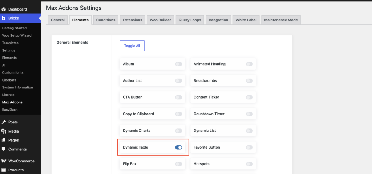This screenshot has width=372, height=174.
Task: Click the Dynamic Table label text
Action: tap(135, 147)
